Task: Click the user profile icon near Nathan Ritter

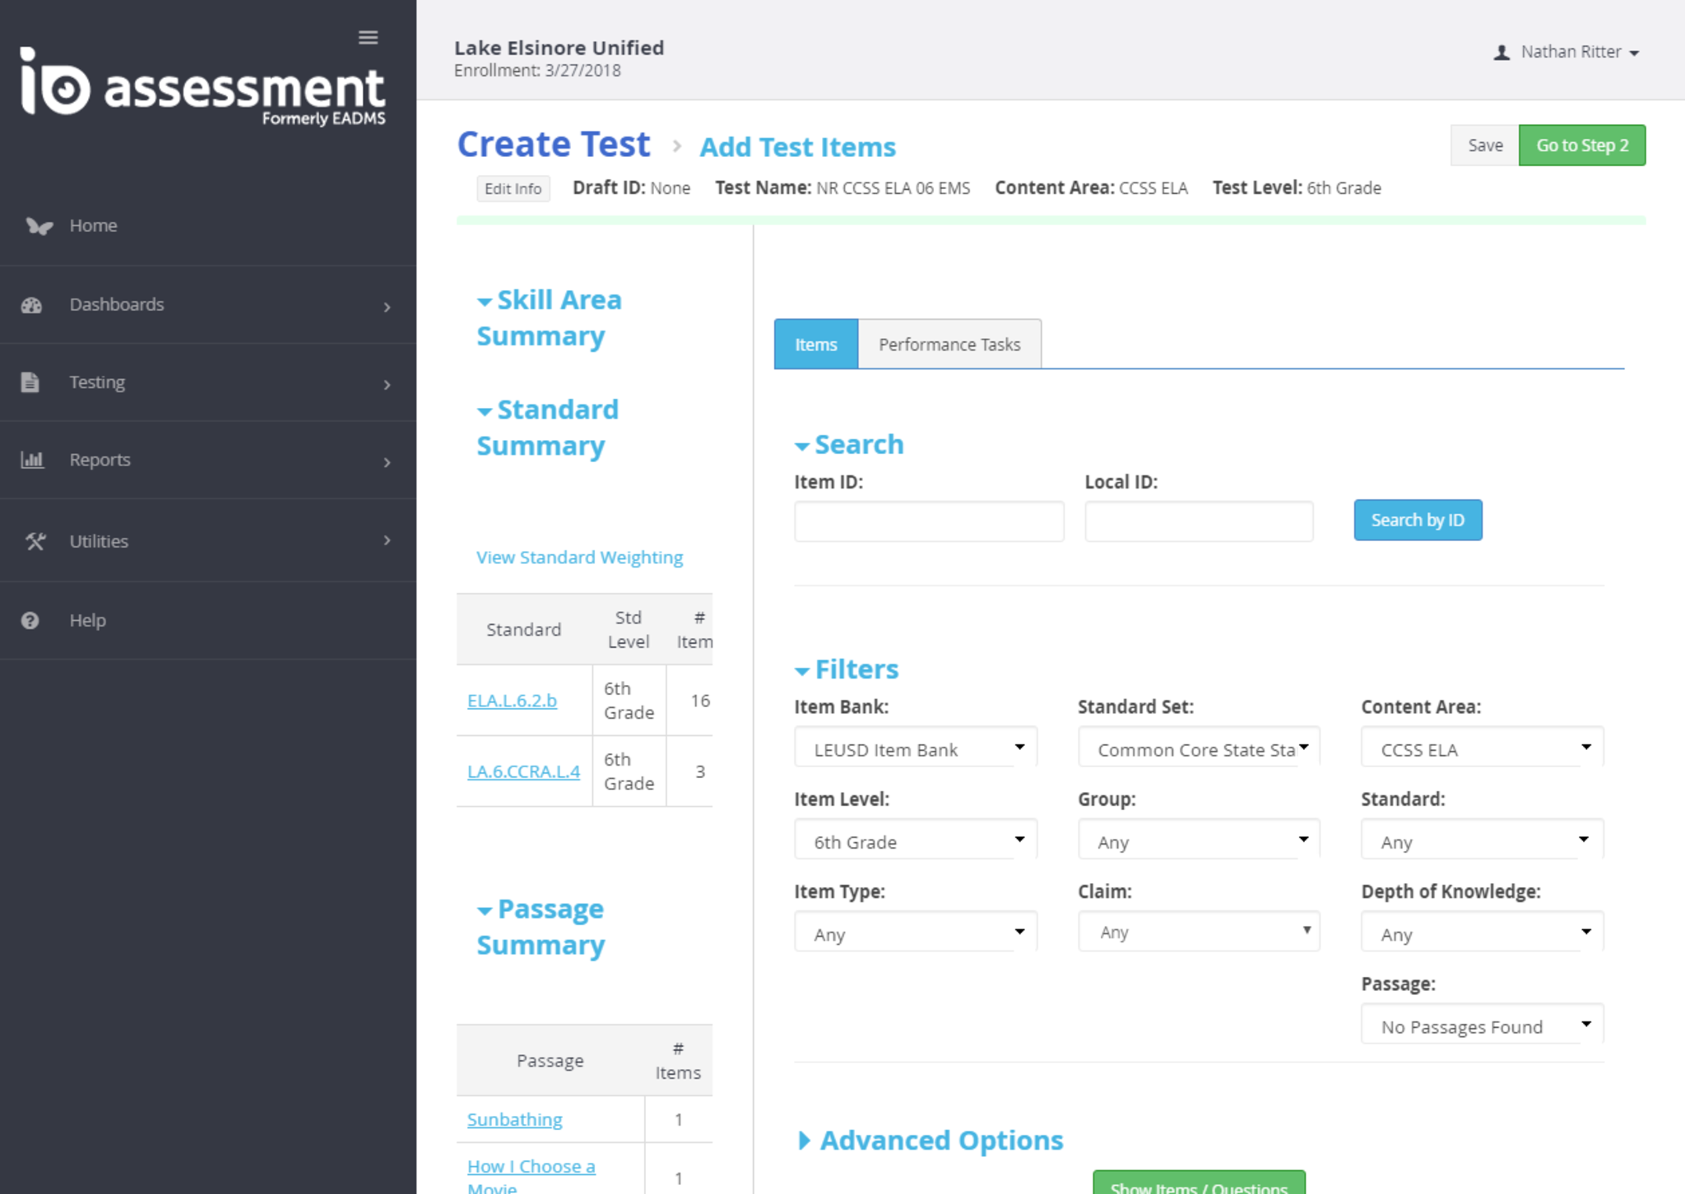Action: point(1502,53)
